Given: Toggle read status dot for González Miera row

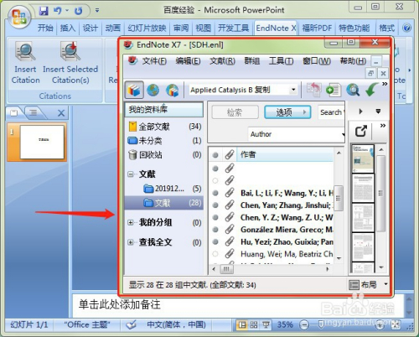Looking at the screenshot, I should [x=215, y=230].
